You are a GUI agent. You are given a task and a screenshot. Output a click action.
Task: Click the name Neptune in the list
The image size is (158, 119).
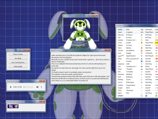pos(121,64)
